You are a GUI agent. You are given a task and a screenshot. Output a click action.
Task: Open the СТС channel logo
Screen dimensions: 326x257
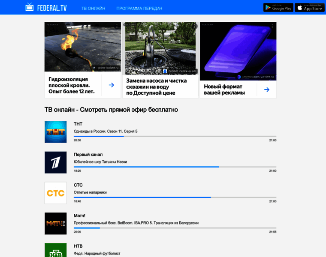(x=55, y=193)
